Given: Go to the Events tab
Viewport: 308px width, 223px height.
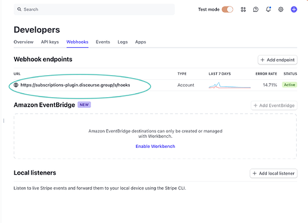Looking at the screenshot, I should coord(103,42).
